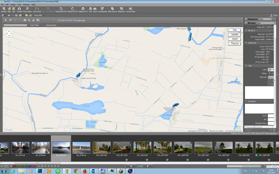Select Physical display mode

pos(234,43)
